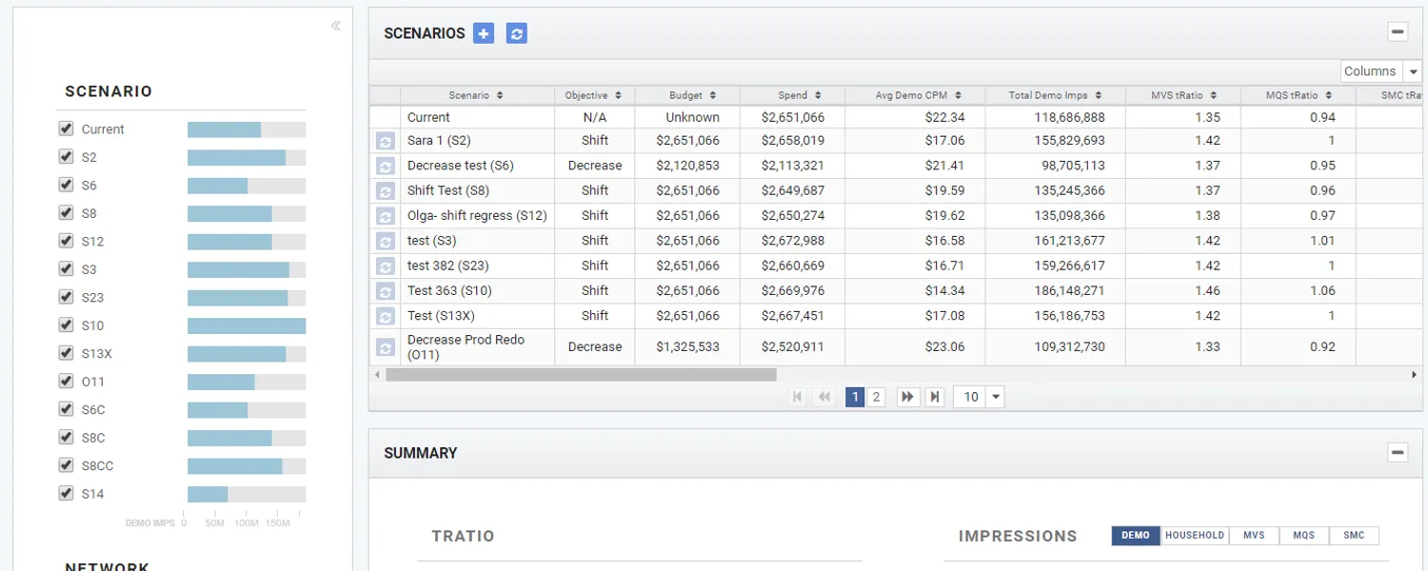The height and width of the screenshot is (571, 1428).
Task: Sort by the MQS tRatio column
Action: (x=1298, y=95)
